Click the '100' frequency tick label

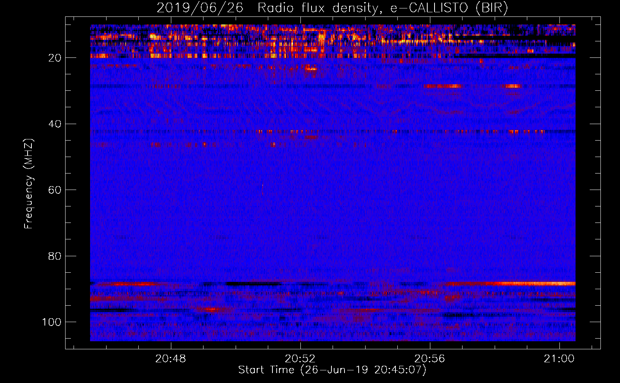click(52, 322)
